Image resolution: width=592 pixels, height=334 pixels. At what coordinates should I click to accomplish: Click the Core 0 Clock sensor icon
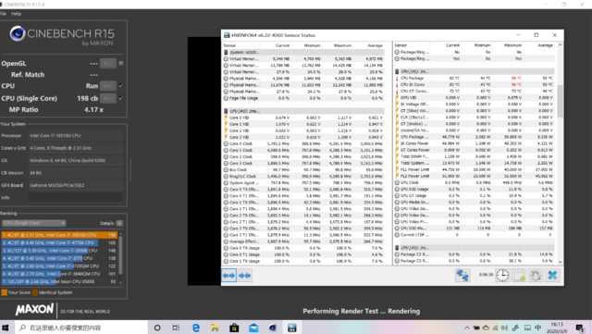coord(226,144)
